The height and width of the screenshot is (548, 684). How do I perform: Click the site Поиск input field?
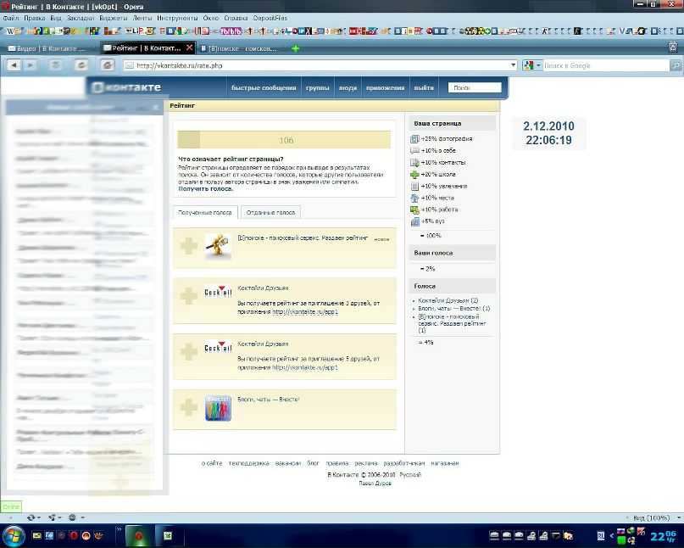[x=475, y=87]
